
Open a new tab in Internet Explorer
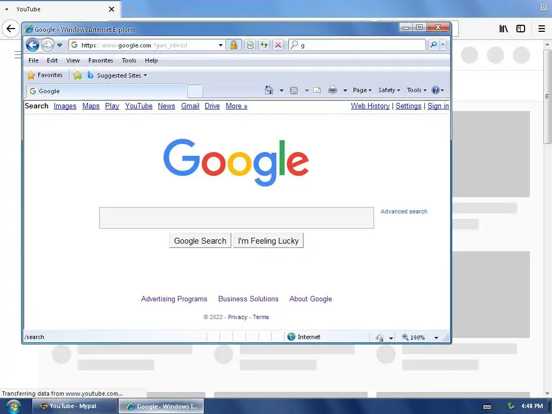click(x=195, y=91)
